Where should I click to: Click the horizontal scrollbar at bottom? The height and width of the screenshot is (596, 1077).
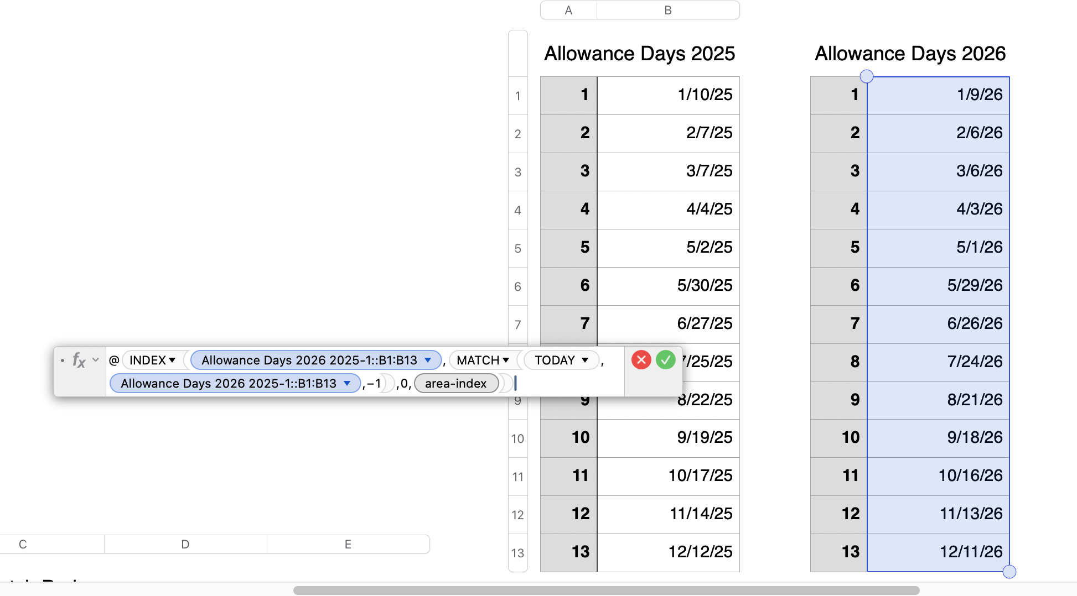(x=606, y=590)
